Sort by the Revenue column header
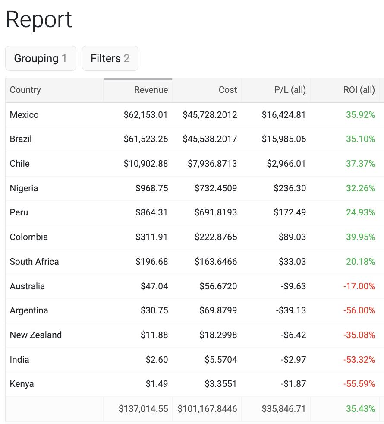 151,90
